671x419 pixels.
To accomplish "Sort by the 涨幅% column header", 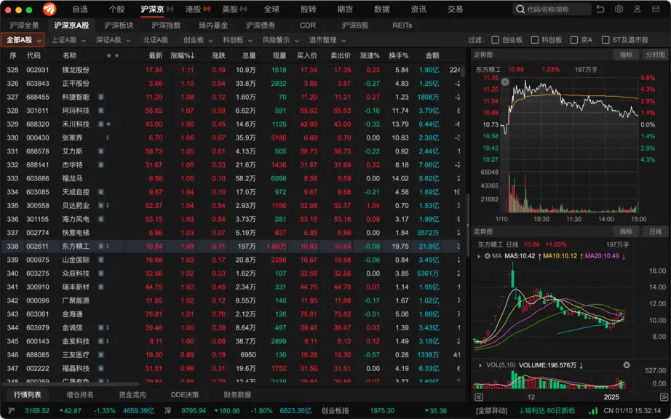I will point(182,55).
